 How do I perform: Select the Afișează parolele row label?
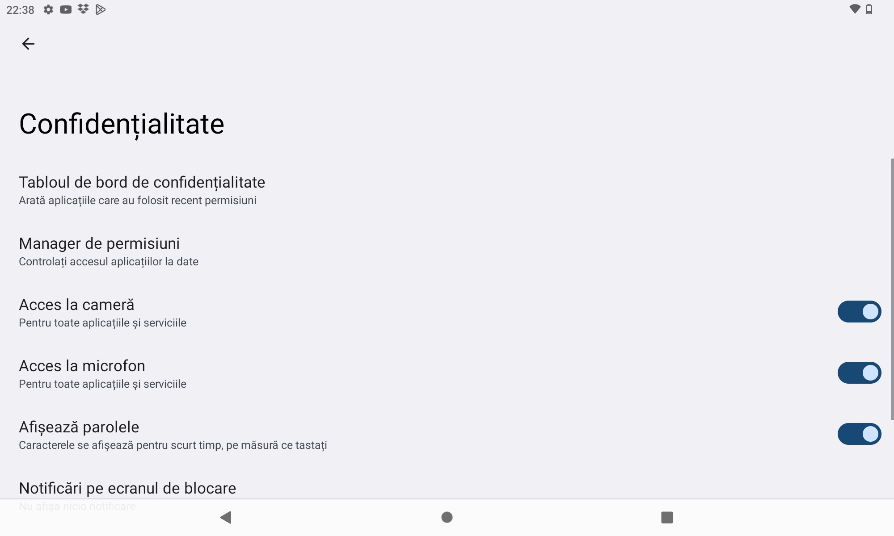[79, 427]
